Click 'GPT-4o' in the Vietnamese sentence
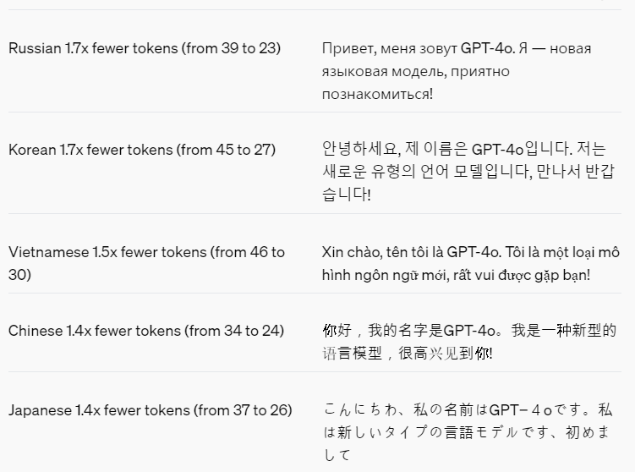Viewport: 635px width, 472px height. (x=474, y=252)
